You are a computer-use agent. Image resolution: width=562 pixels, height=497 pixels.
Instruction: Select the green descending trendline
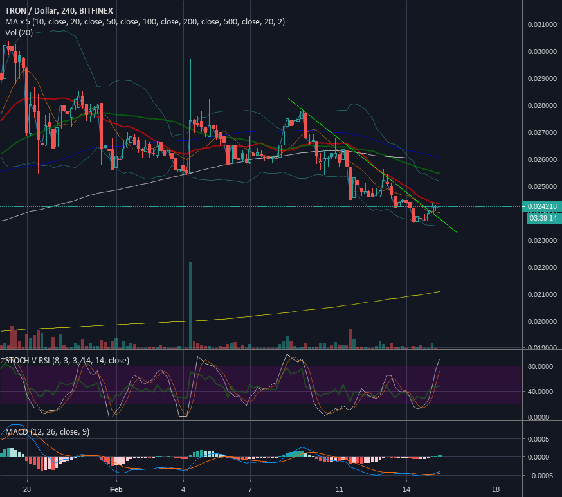tap(373, 166)
